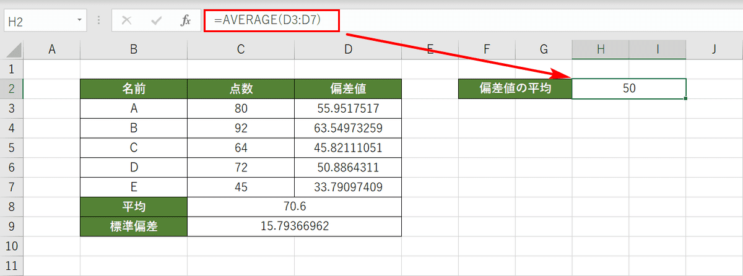
Task: Open the Insert Function fx button
Action: pos(185,20)
